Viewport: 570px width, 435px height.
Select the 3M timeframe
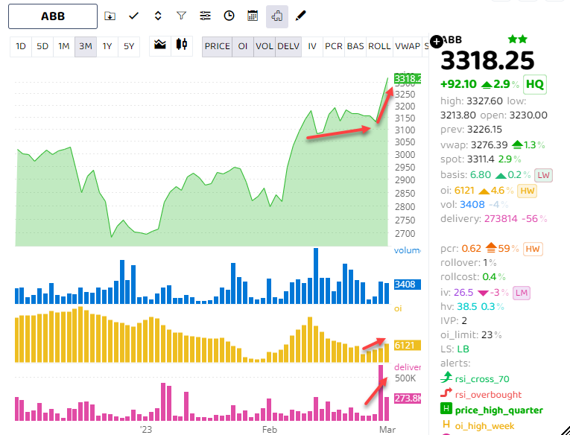pyautogui.click(x=86, y=46)
